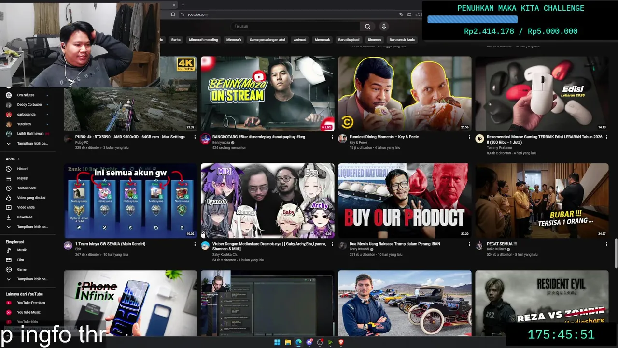Image resolution: width=618 pixels, height=348 pixels.
Task: Click the translate page icon in address bar
Action: point(401,14)
